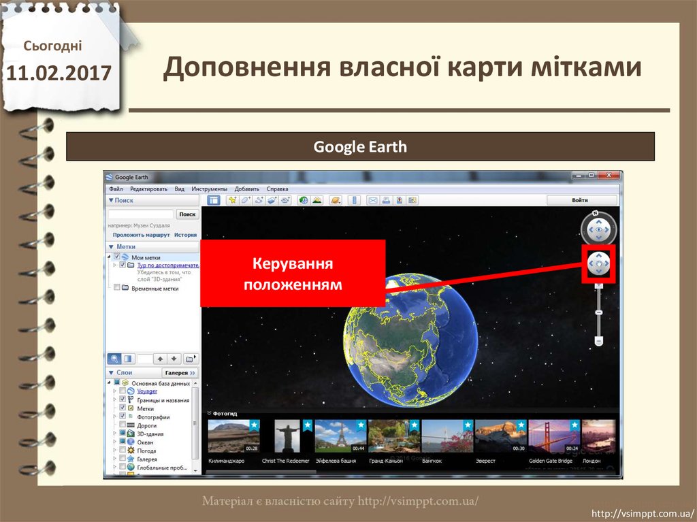Enable the Временные метки checkbox
The height and width of the screenshot is (522, 697).
click(x=117, y=288)
